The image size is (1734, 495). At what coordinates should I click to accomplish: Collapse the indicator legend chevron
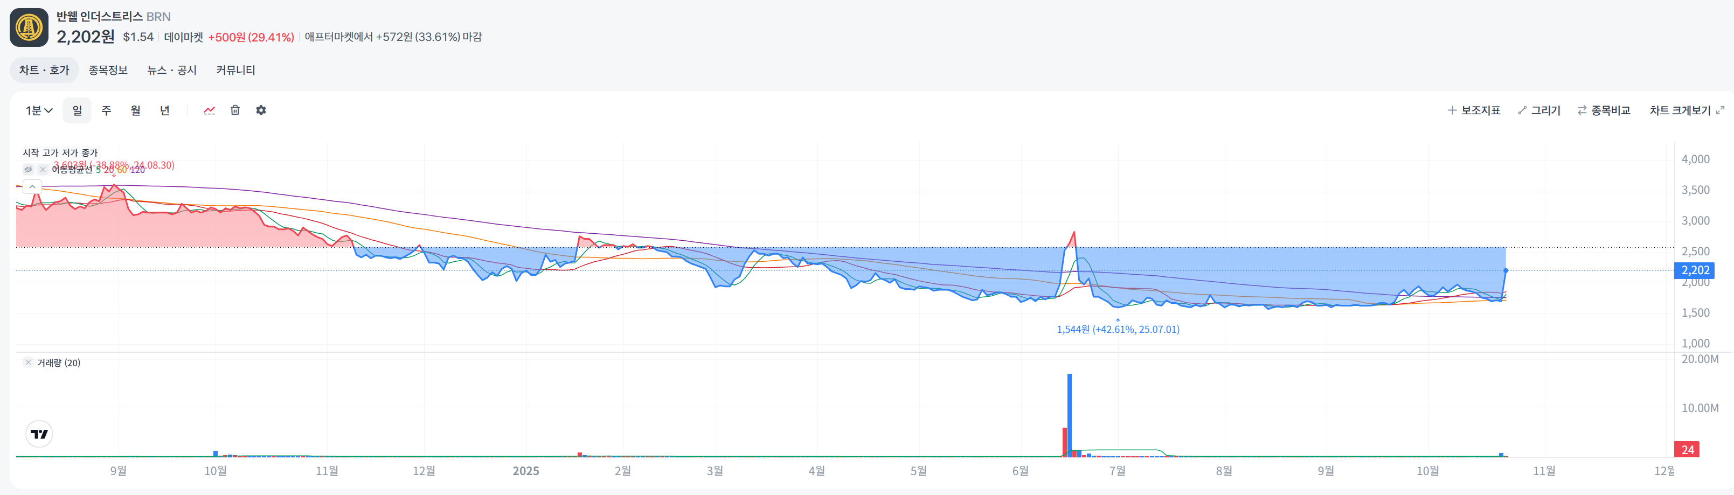32,186
